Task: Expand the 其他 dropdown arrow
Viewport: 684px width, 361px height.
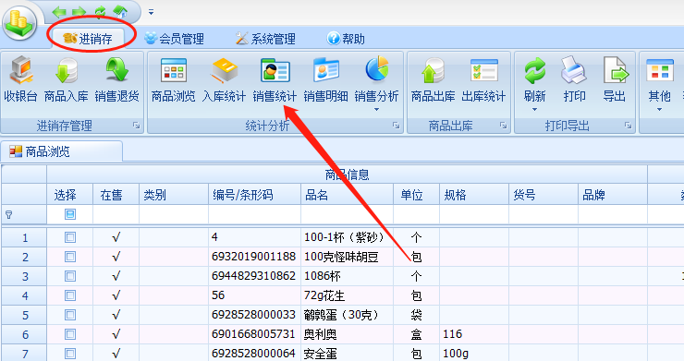Action: [x=659, y=110]
